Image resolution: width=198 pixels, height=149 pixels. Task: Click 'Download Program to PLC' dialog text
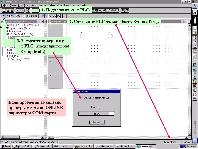pyautogui.click(x=97, y=98)
